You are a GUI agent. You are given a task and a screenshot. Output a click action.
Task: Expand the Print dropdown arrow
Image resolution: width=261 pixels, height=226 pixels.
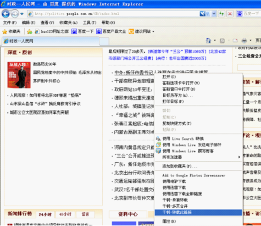click(251, 41)
